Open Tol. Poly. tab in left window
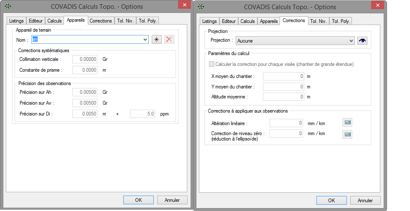The image size is (410, 211). coord(148,21)
